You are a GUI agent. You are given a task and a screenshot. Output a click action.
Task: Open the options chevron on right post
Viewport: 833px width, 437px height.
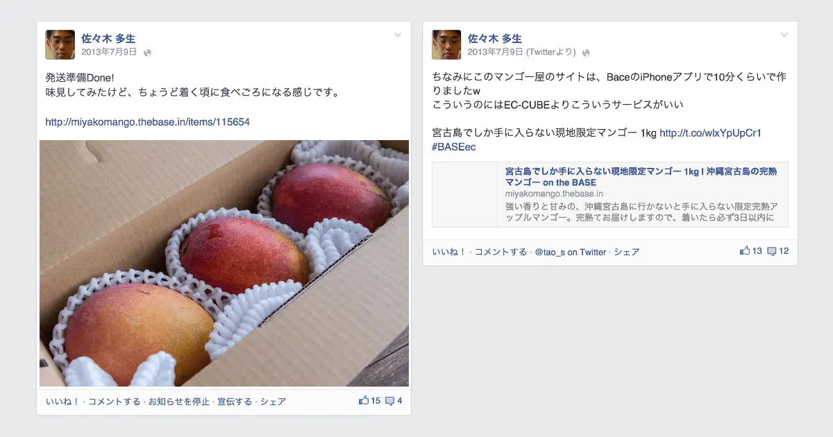(784, 35)
